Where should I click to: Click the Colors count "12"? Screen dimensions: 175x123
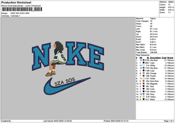(x=169, y=5)
